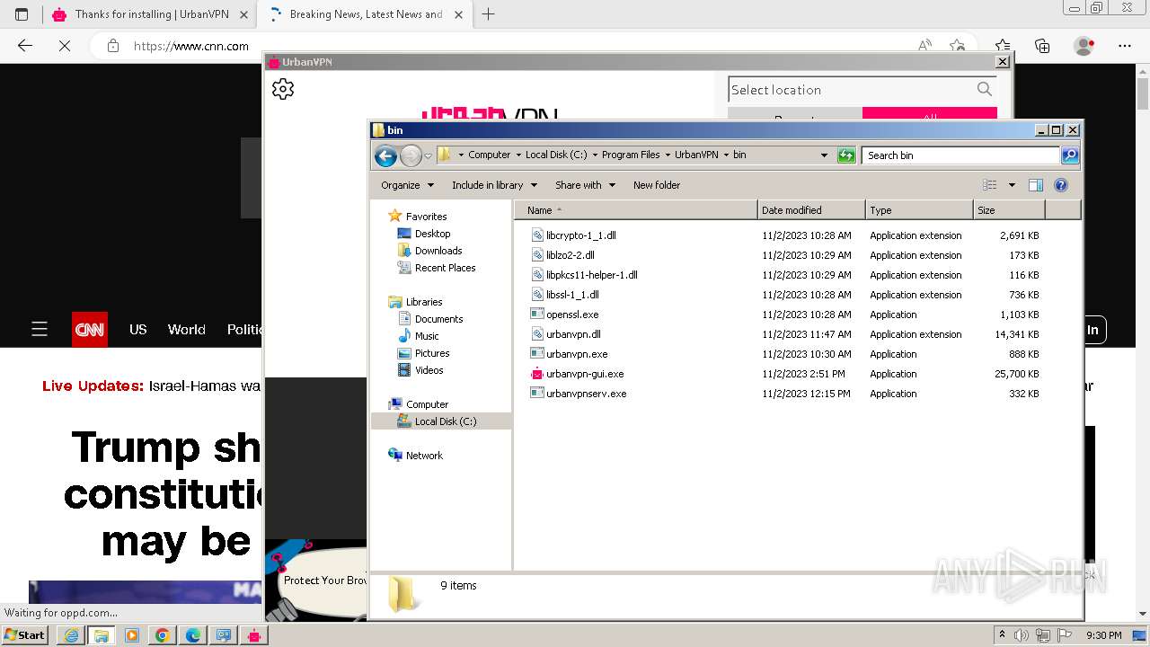Expand recent pages dropdown next to Forward
The image size is (1150, 647).
[x=428, y=155]
